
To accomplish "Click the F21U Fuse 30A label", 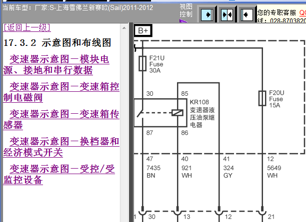I will [157, 64].
